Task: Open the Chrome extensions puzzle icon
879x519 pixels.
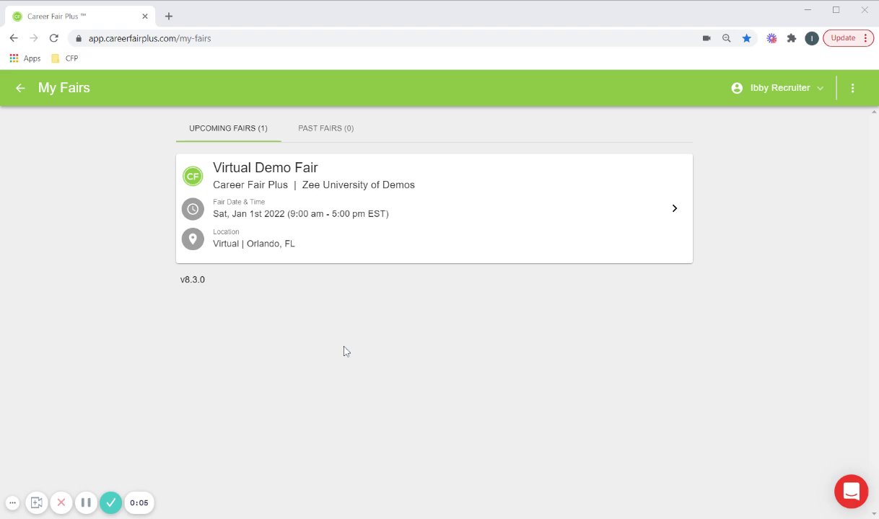Action: 792,38
